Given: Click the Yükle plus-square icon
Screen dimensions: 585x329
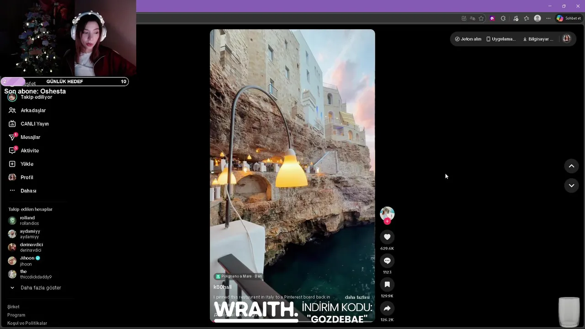Looking at the screenshot, I should (x=12, y=164).
